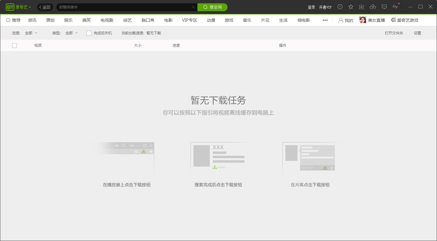This screenshot has height=241, width=437.
Task: Switch to the 电视剧 channel tab
Action: click(x=107, y=20)
